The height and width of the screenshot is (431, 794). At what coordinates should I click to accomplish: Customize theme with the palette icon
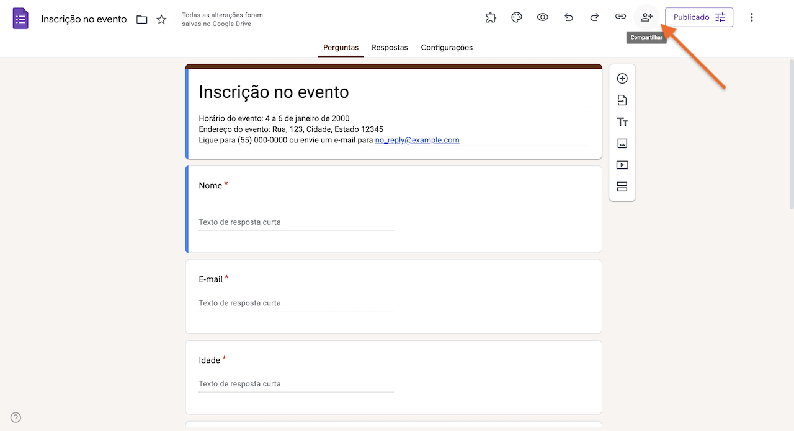[516, 17]
